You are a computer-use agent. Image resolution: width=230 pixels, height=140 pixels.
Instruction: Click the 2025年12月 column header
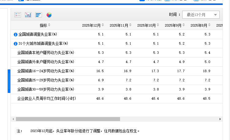(x=91, y=25)
